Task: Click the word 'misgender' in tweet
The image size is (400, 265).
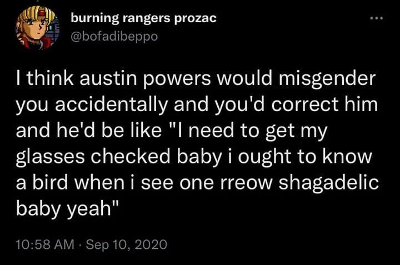Action: pyautogui.click(x=327, y=79)
